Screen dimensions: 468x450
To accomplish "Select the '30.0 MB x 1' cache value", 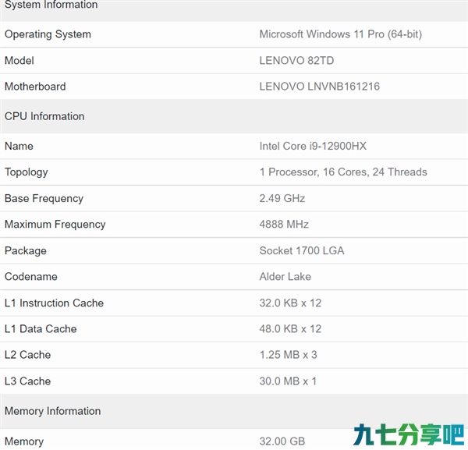I will click(288, 381).
